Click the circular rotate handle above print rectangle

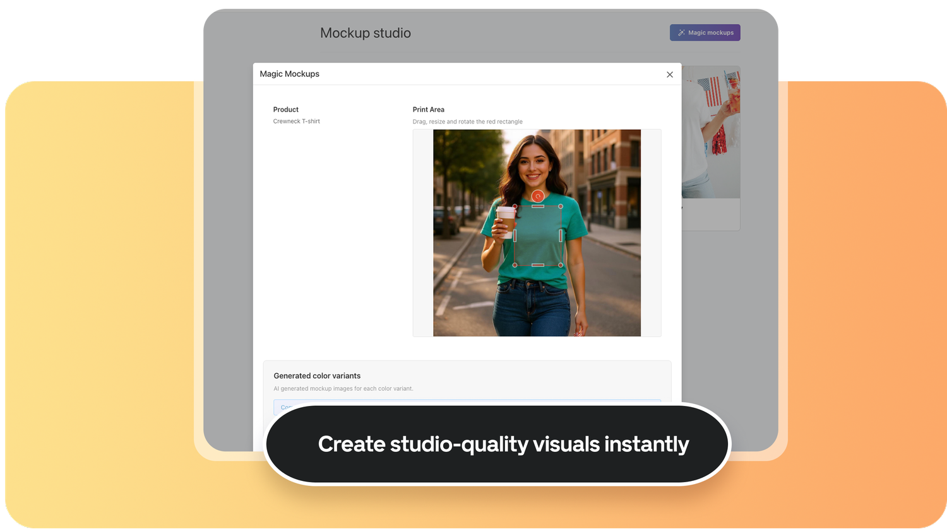pyautogui.click(x=537, y=196)
